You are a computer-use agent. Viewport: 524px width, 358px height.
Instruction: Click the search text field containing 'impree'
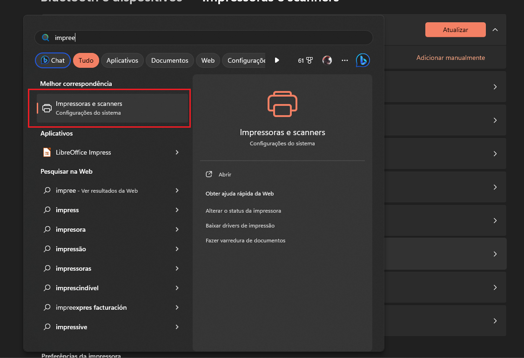209,38
